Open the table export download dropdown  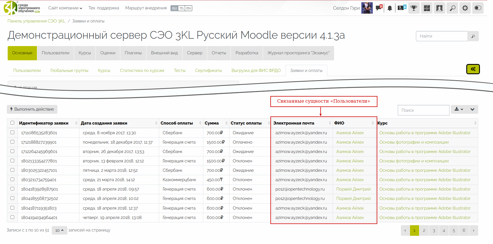[459, 109]
